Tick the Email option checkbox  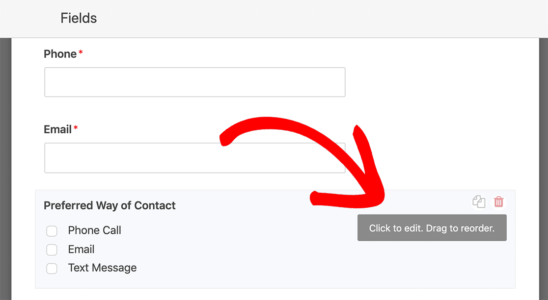tap(52, 250)
